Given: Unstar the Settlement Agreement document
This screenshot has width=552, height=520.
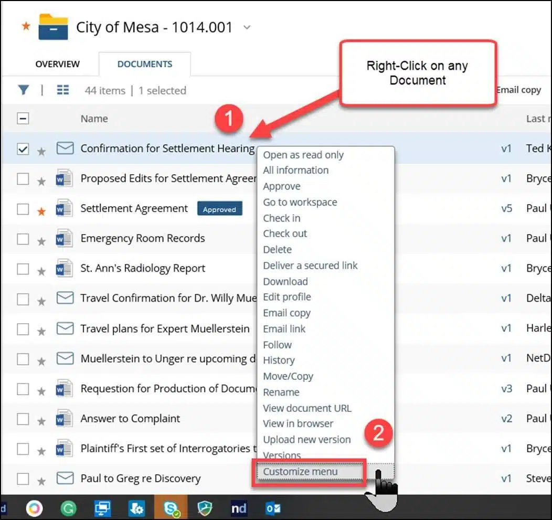Looking at the screenshot, I should pos(41,211).
